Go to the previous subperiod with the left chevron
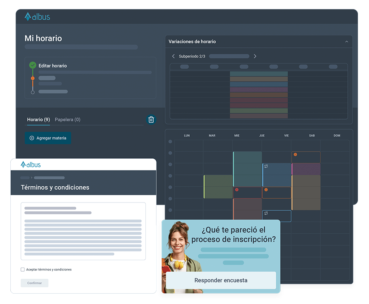 pos(173,56)
